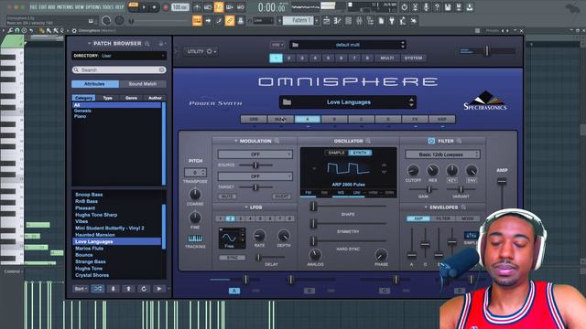Click the Envelopes zoom magnifier icon
Viewport: 586px width, 329px height.
click(463, 207)
